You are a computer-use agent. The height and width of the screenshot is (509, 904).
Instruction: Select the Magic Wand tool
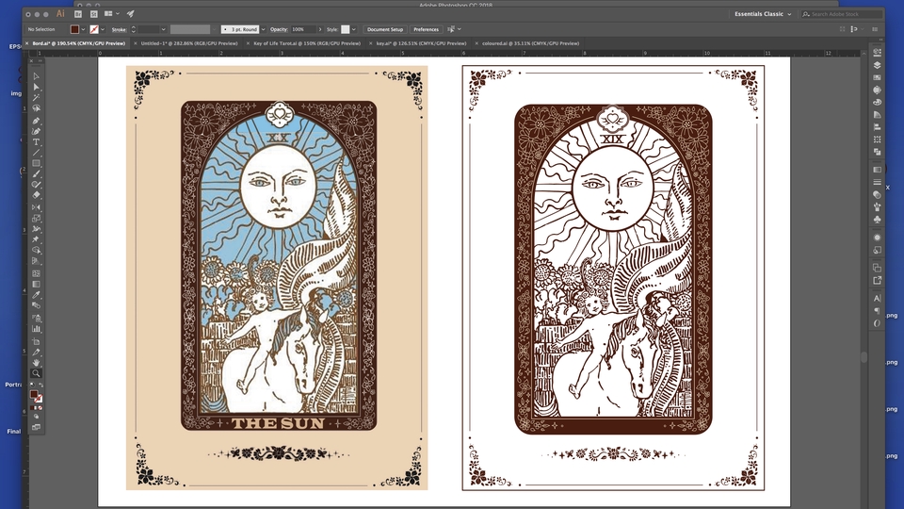coord(36,97)
